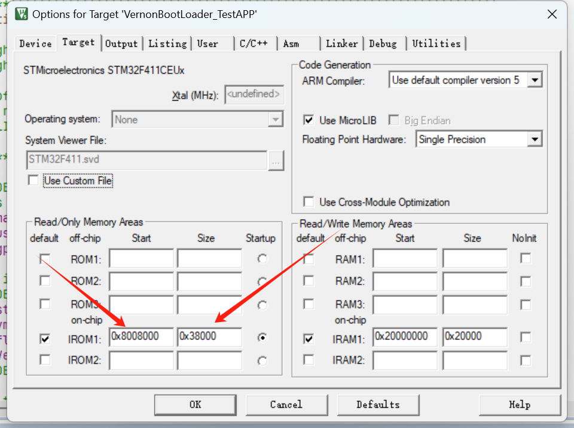
Task: Reset settings with the Defaults button
Action: click(x=378, y=405)
